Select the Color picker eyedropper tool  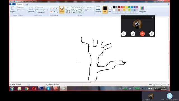tap(54, 12)
